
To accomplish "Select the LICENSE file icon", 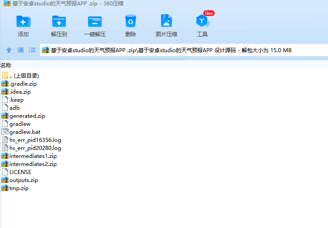I will click(x=5, y=172).
